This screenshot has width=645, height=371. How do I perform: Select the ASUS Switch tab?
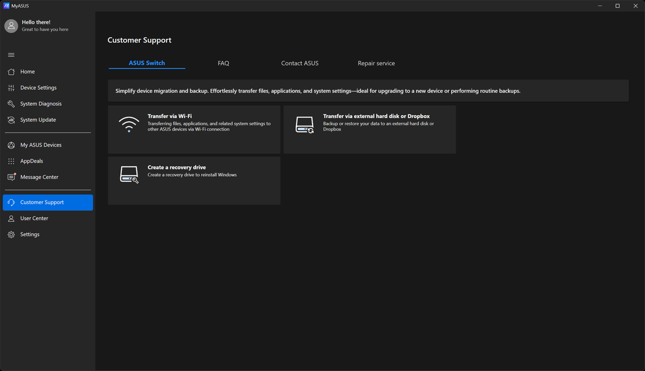[x=147, y=63]
